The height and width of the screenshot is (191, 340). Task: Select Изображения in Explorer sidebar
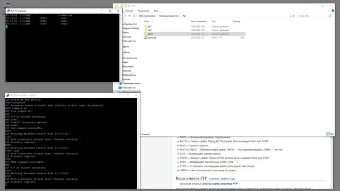tap(129, 75)
